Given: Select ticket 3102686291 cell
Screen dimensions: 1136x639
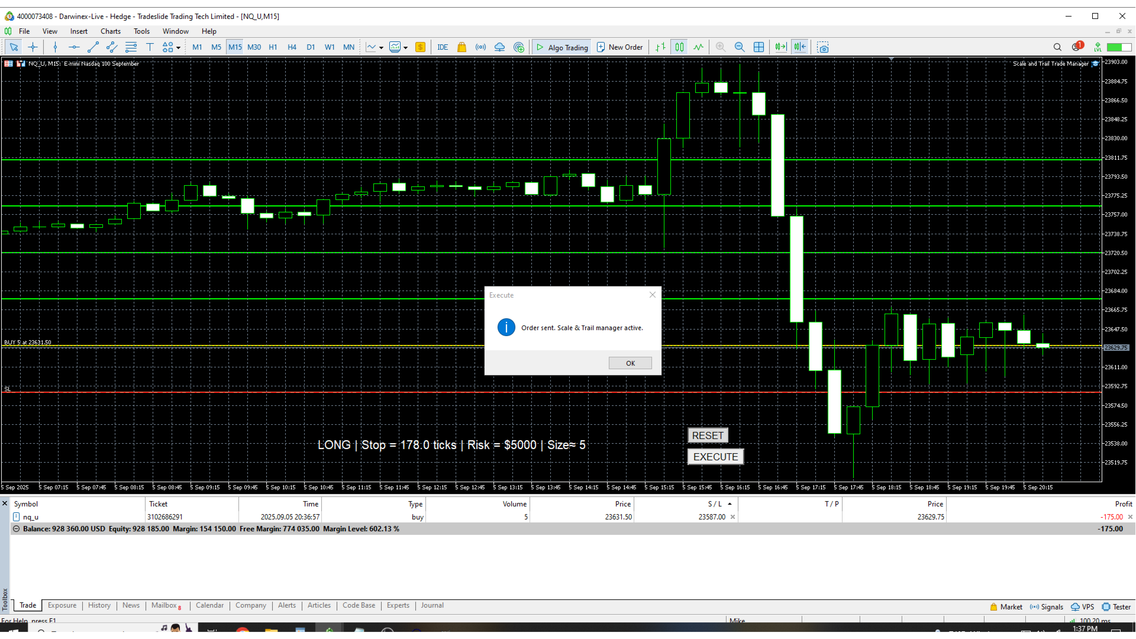Looking at the screenshot, I should click(x=192, y=517).
